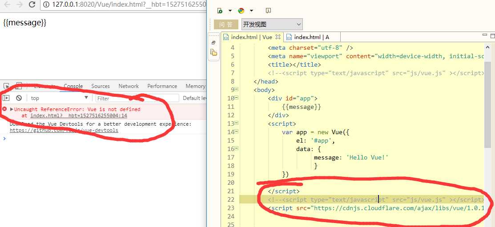Click the {{message}} text in editor line 11
This screenshot has width=495, height=227.
coord(302,107)
